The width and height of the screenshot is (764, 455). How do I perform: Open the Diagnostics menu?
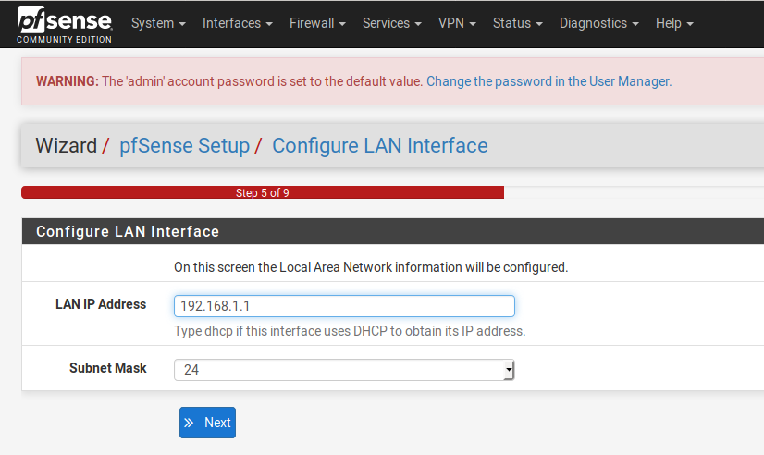click(x=598, y=23)
